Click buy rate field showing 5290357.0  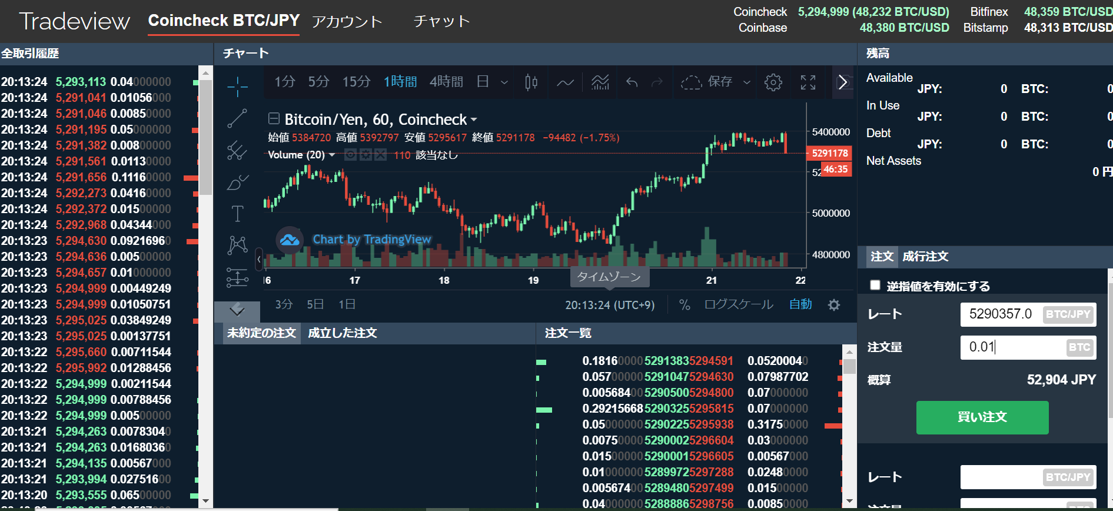1028,314
